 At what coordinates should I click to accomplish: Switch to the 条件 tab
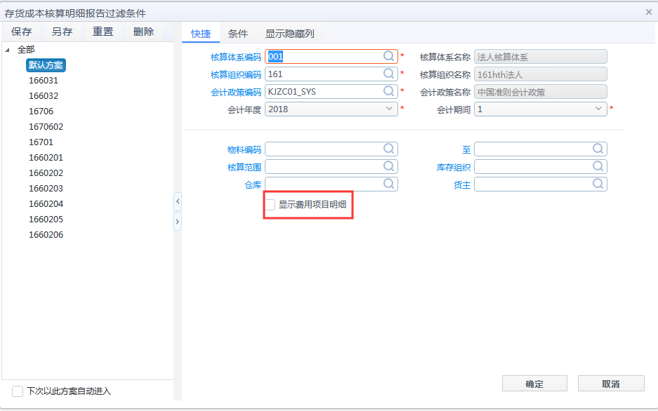(238, 33)
